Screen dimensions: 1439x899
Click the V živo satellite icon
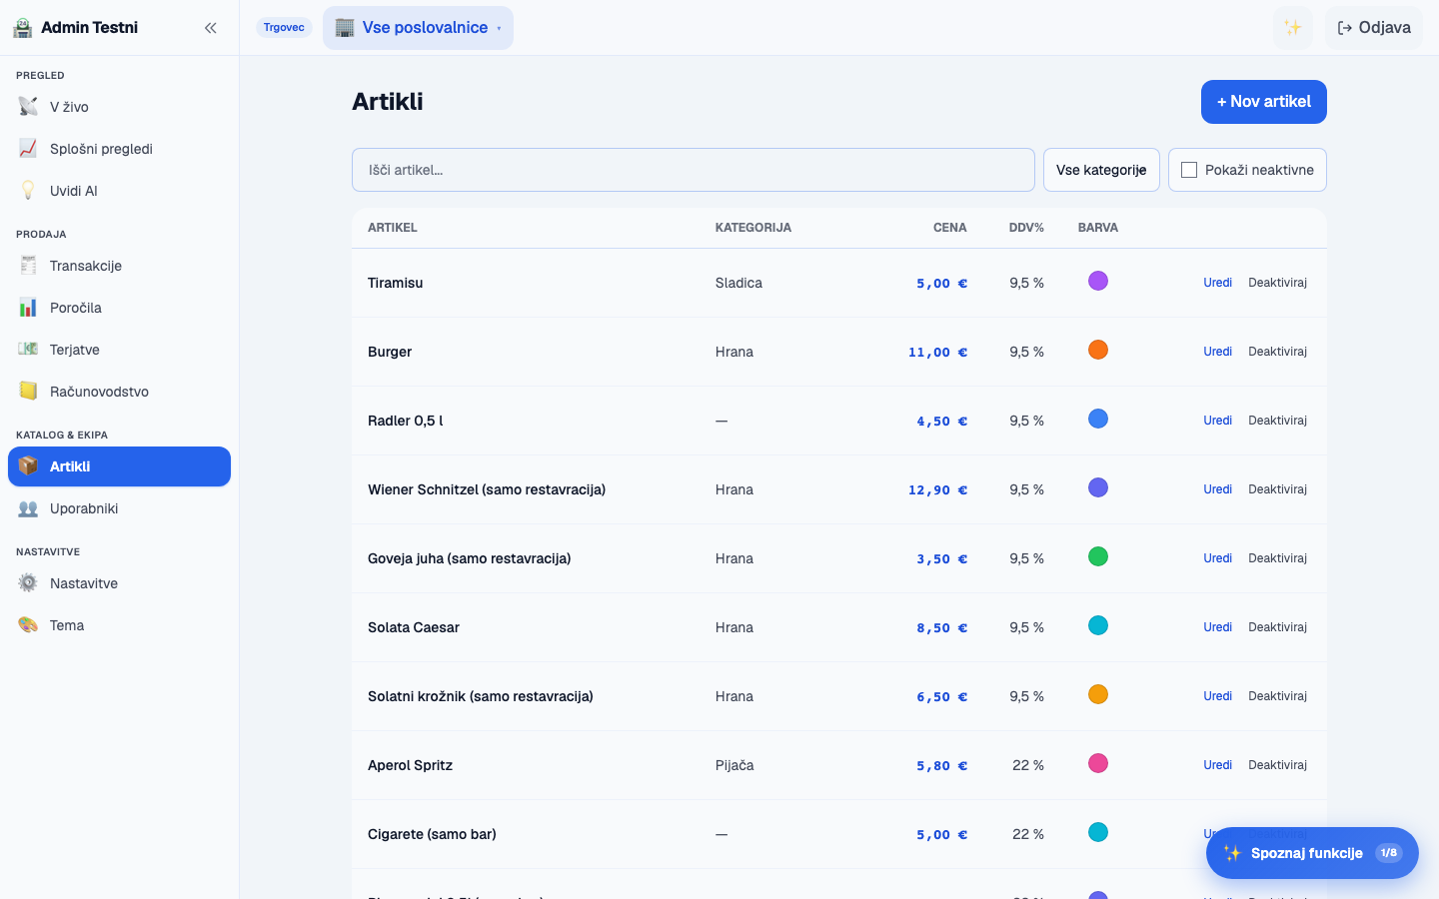tap(28, 107)
